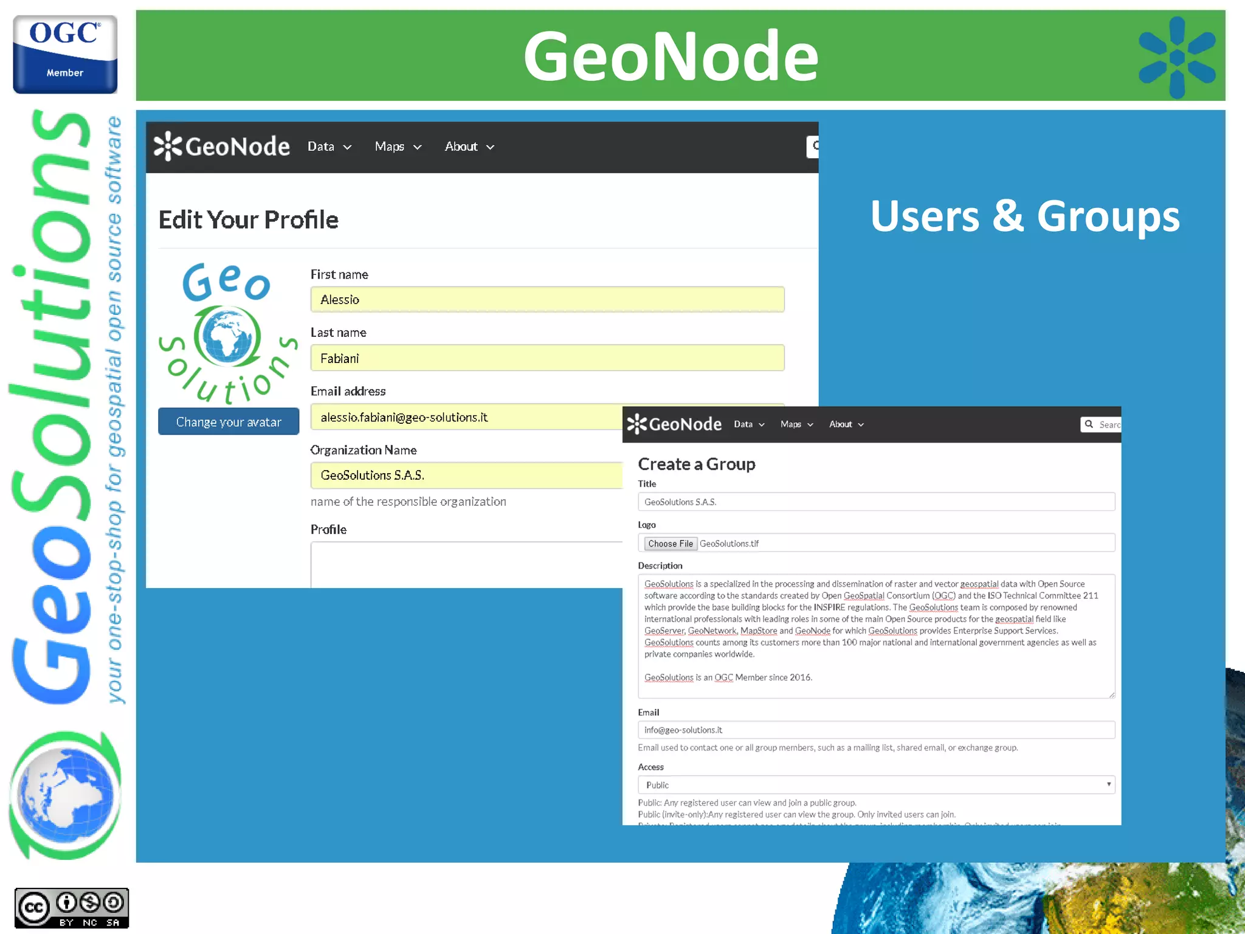Click the GeoSolutions globe logo in sidebar

click(x=65, y=795)
